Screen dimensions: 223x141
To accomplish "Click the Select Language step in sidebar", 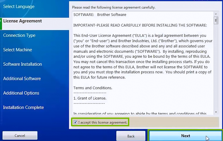I will (x=19, y=6).
